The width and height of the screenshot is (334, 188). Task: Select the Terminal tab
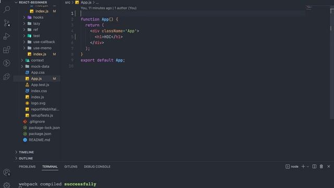click(50, 167)
